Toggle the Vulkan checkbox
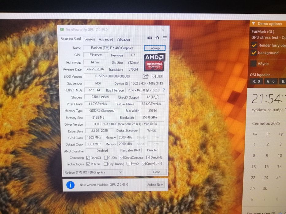Image resolution: width=286 pixels, height=214 pixels. tap(88, 164)
